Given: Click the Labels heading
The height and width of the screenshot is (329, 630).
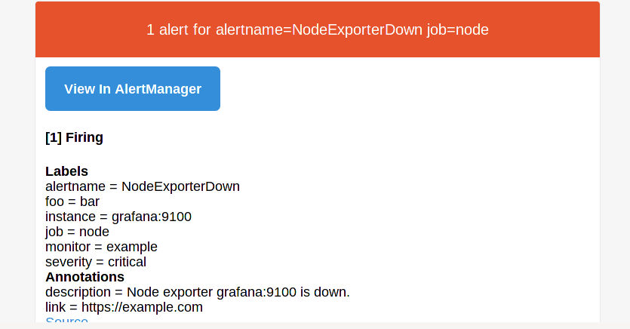Looking at the screenshot, I should (66, 171).
